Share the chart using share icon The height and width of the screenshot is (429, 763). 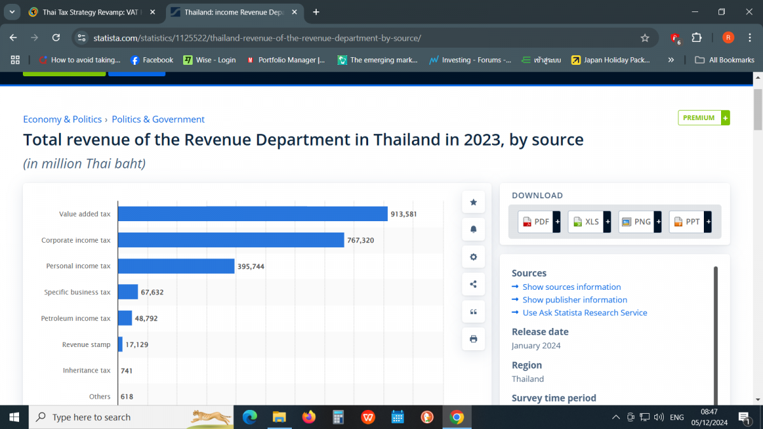point(473,284)
